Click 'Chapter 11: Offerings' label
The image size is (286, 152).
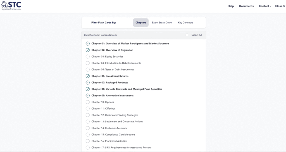(x=103, y=109)
